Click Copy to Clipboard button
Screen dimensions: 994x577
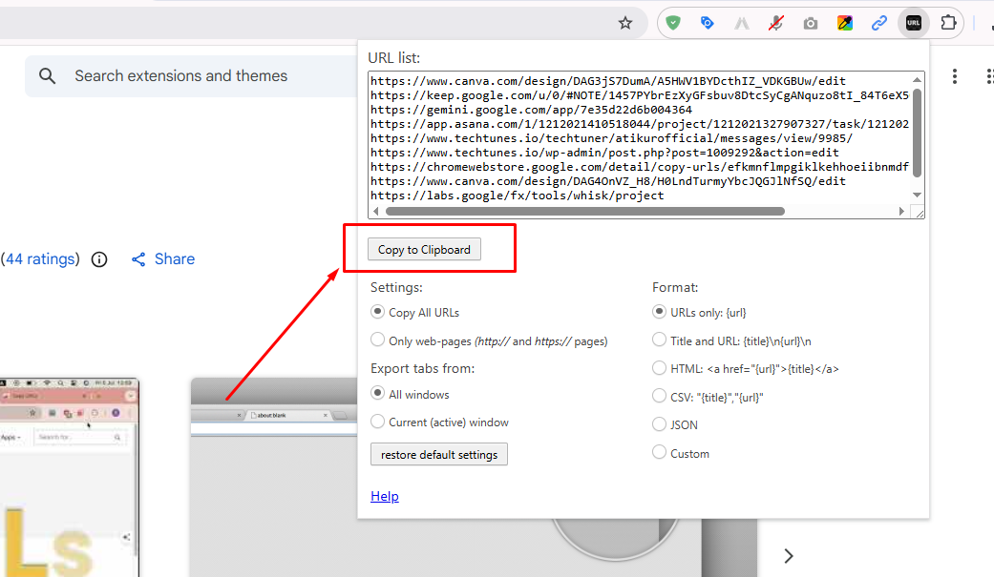(x=424, y=249)
